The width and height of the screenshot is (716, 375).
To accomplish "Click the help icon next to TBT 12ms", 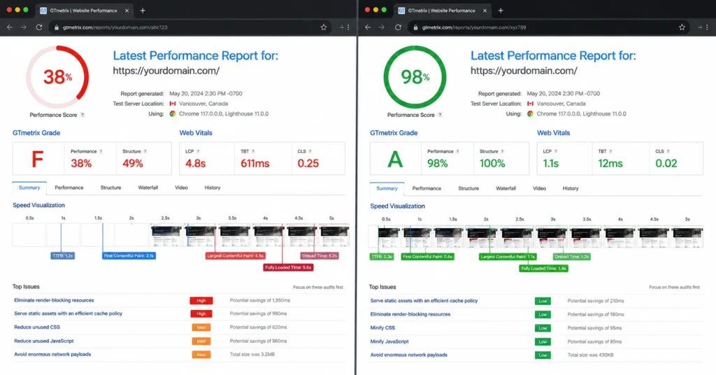I will [x=610, y=151].
